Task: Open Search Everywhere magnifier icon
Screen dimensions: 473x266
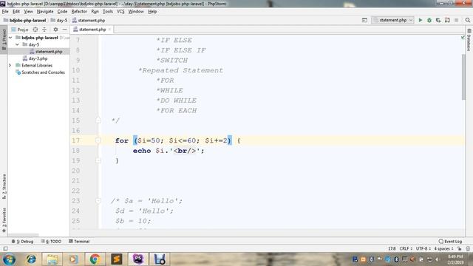Action: [468, 20]
